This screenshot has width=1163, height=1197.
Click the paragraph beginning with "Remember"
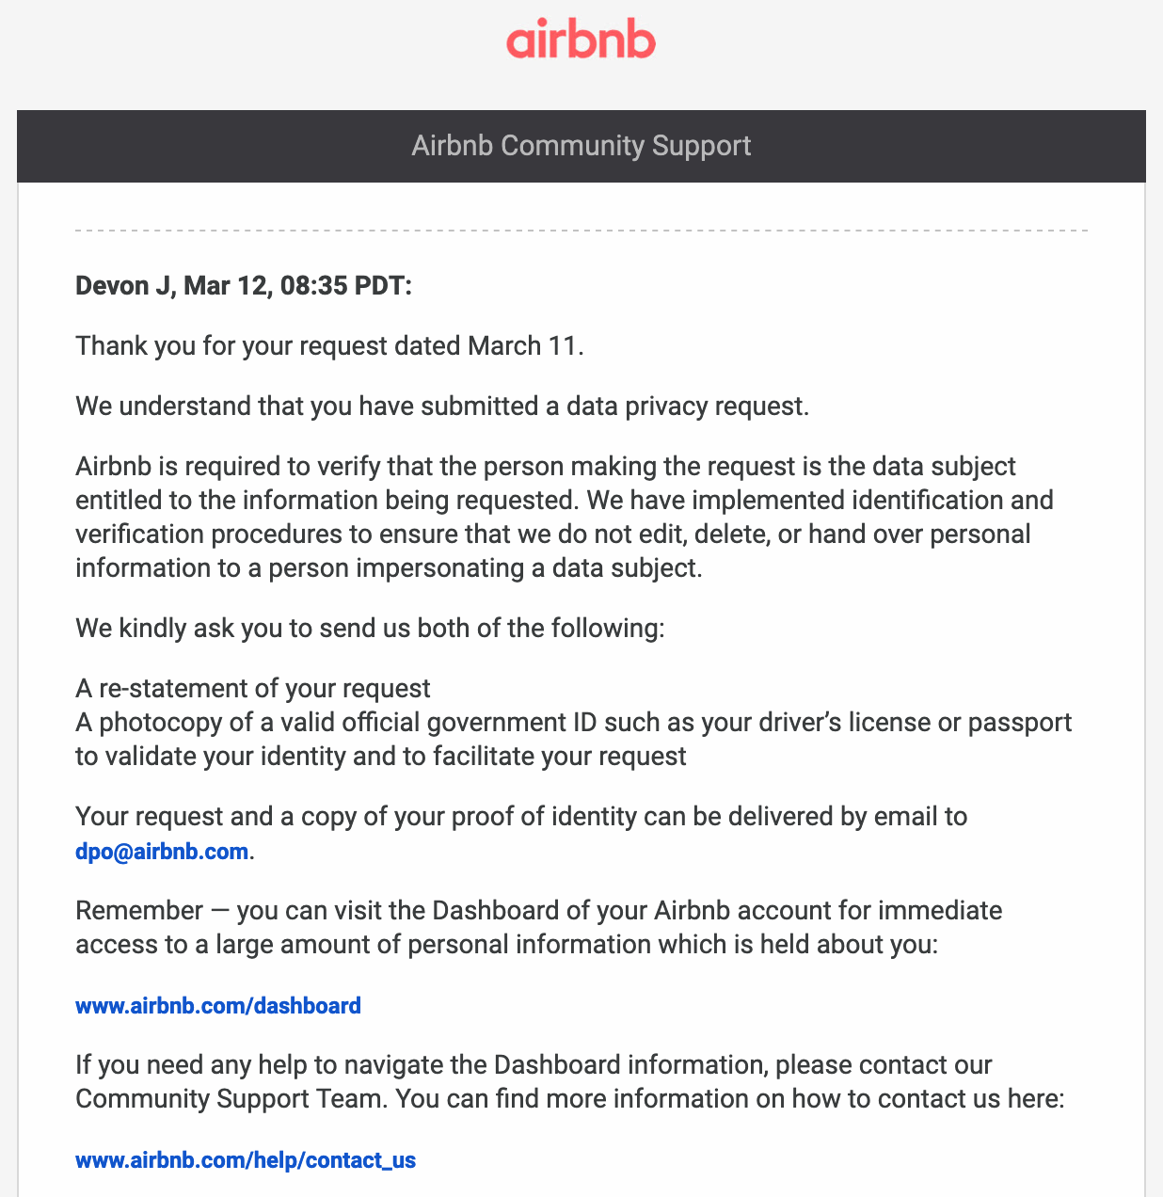tap(538, 927)
